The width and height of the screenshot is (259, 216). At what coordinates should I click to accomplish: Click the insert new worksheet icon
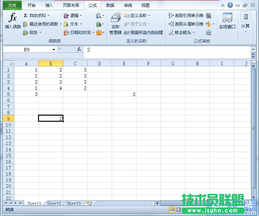pyautogui.click(x=89, y=203)
